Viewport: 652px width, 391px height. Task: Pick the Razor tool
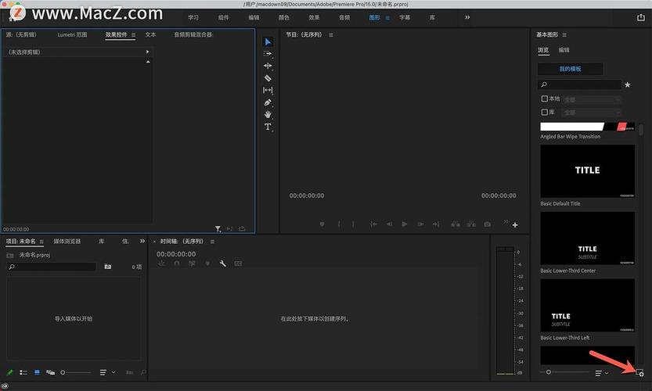point(268,78)
